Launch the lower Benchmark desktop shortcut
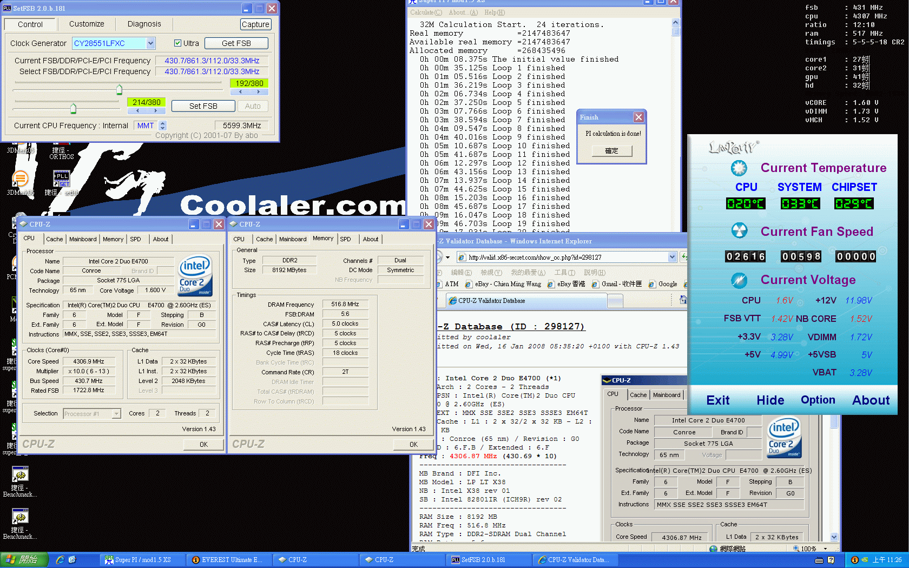This screenshot has width=909, height=568. point(20,517)
